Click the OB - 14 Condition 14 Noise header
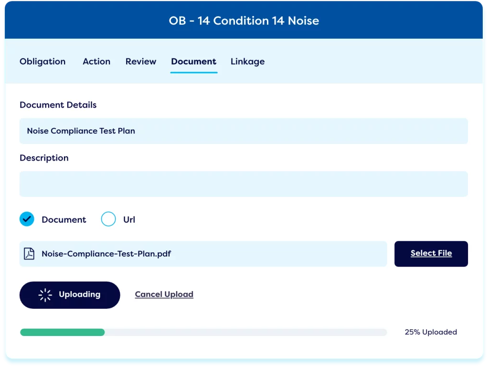This screenshot has height=368, width=489. pos(244,21)
